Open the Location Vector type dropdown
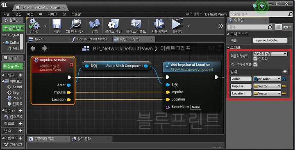The width and height of the screenshot is (295, 150). (x=267, y=94)
